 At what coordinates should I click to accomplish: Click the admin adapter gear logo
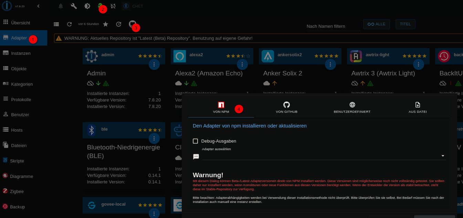point(92,56)
